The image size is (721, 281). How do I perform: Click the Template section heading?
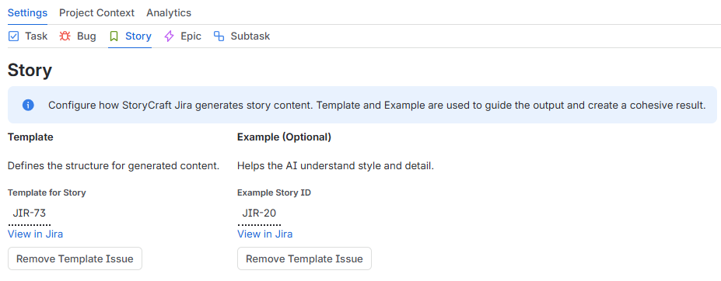click(x=30, y=137)
